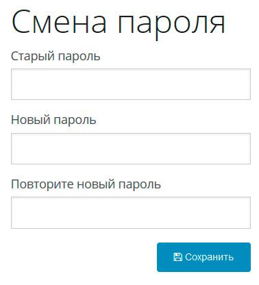Click the word пароля in the page title

tap(171, 25)
